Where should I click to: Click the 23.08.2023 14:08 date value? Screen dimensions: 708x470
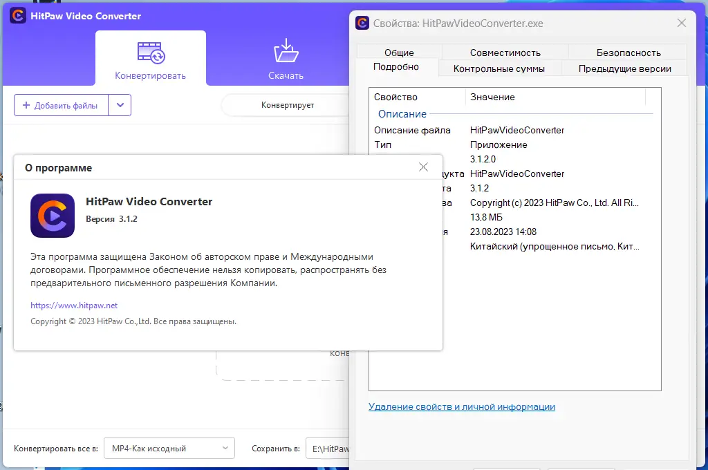coord(503,232)
